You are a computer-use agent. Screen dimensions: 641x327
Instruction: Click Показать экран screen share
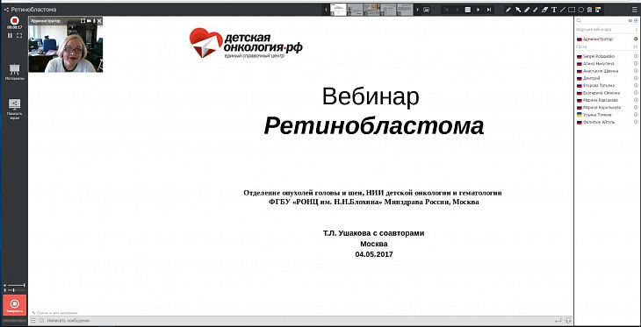14,109
